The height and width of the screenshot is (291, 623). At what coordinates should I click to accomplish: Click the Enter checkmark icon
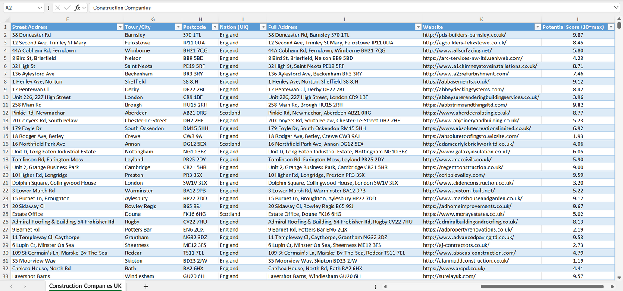click(67, 8)
